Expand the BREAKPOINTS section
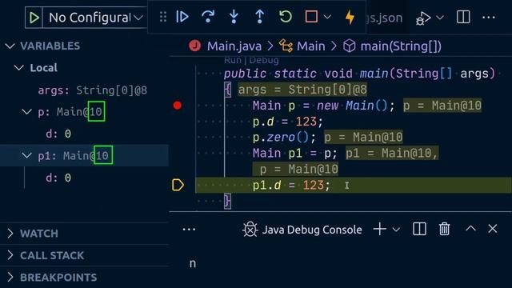The width and height of the screenshot is (512, 288). tap(84, 278)
